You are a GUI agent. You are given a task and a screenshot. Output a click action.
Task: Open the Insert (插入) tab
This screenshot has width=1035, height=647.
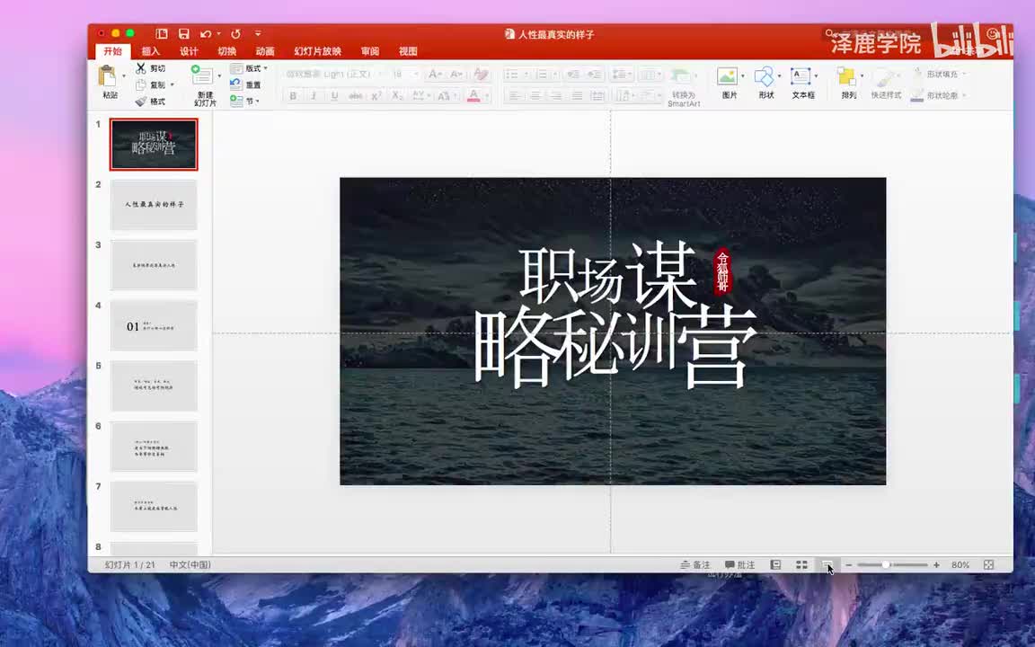[x=151, y=51]
